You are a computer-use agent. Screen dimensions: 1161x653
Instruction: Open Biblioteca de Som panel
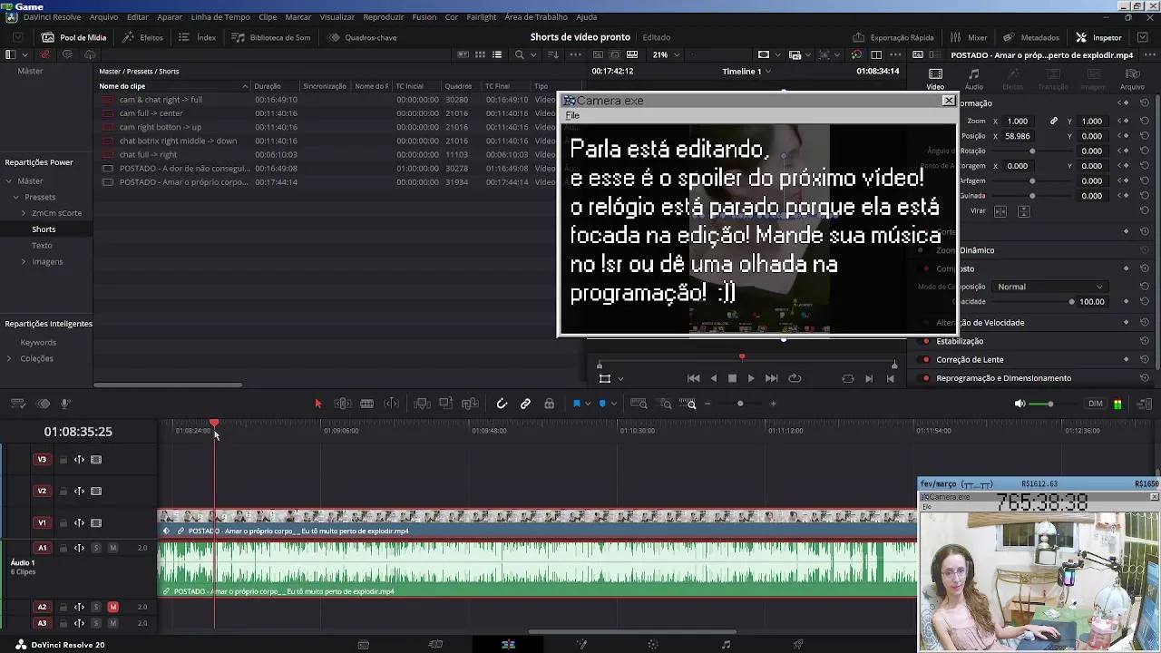270,37
